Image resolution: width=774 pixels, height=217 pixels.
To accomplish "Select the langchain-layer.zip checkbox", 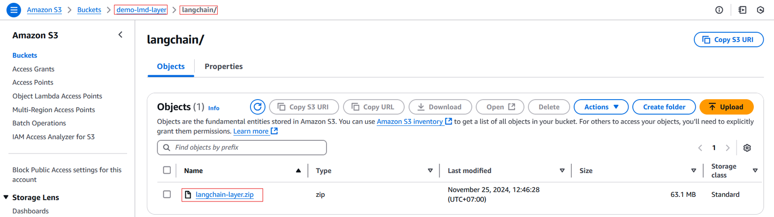I will (x=167, y=194).
